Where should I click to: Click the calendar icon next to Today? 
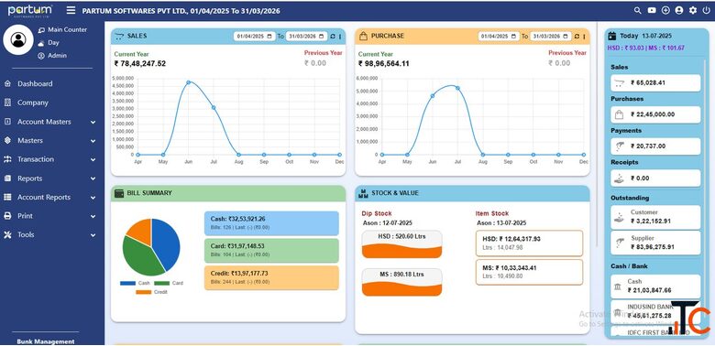coord(612,36)
